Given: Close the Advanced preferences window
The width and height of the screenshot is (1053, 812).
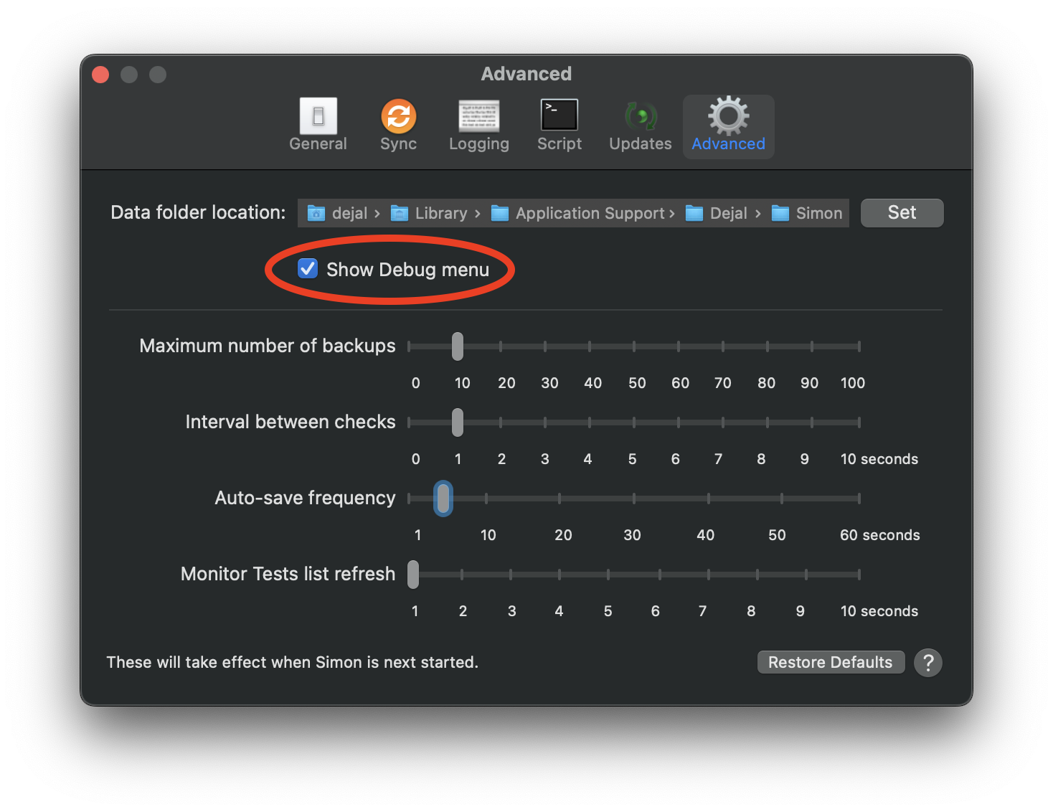Looking at the screenshot, I should coord(100,75).
